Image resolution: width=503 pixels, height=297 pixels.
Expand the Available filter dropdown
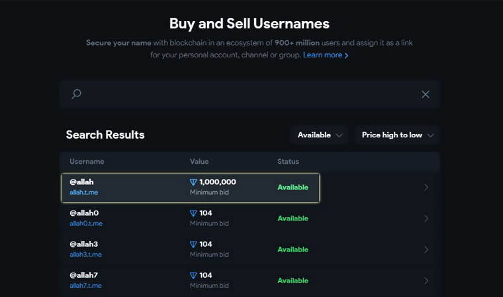[320, 135]
